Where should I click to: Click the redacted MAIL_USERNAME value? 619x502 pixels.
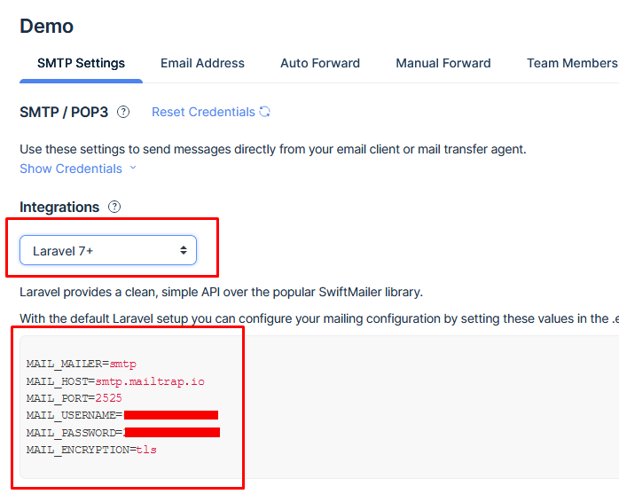pos(171,415)
